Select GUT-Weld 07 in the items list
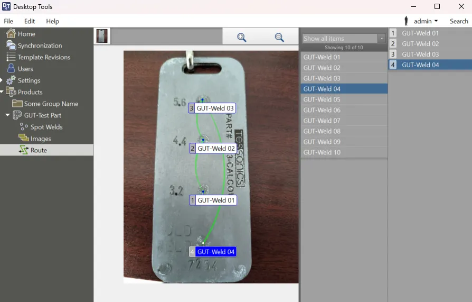 (x=344, y=121)
